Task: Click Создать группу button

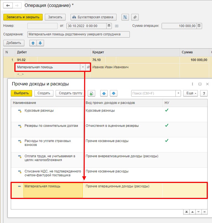Action: (71, 93)
